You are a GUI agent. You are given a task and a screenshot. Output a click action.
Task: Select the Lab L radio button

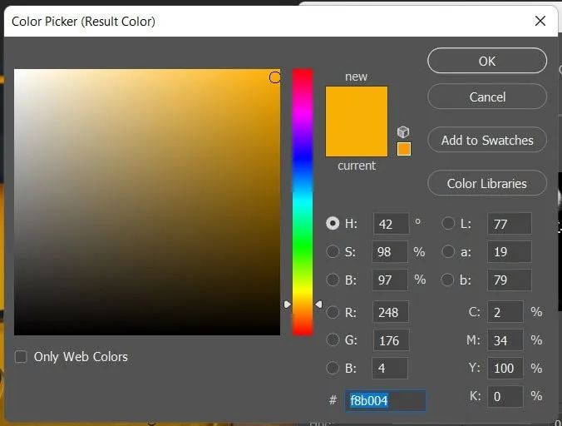(449, 223)
